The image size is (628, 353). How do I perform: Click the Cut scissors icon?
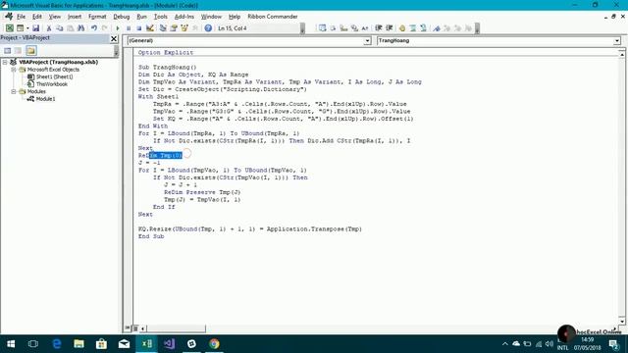tap(49, 28)
